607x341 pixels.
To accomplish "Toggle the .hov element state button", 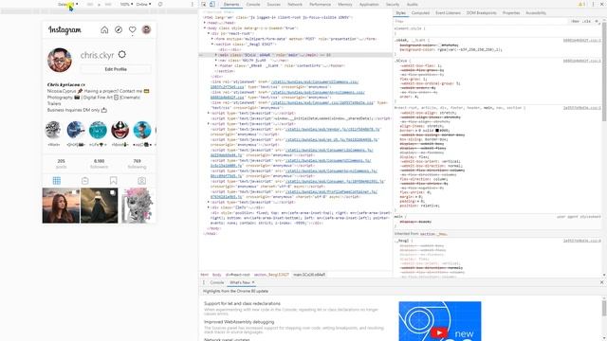I will [576, 21].
